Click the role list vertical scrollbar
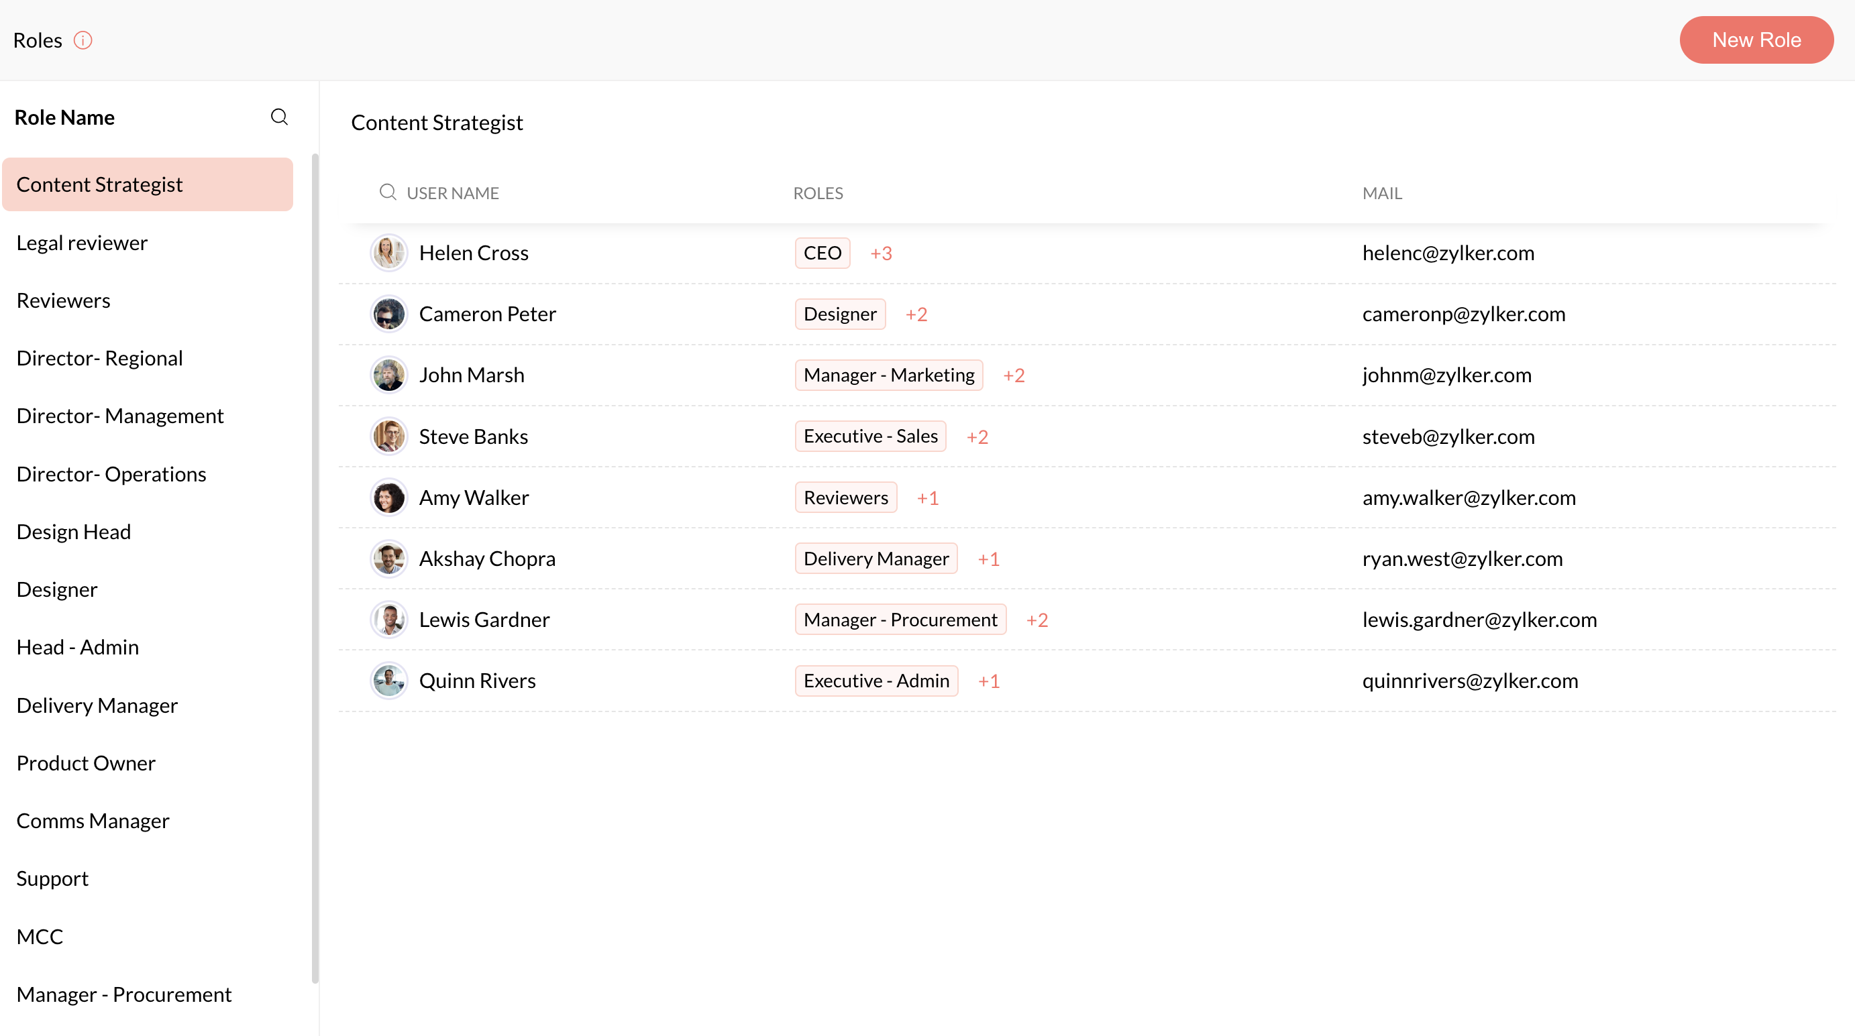The width and height of the screenshot is (1855, 1036). (x=315, y=567)
